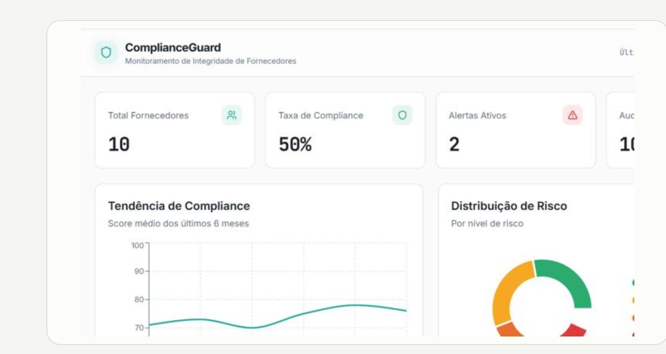Click the 90 label on the chart axis
Image resolution: width=666 pixels, height=354 pixels.
tap(139, 271)
